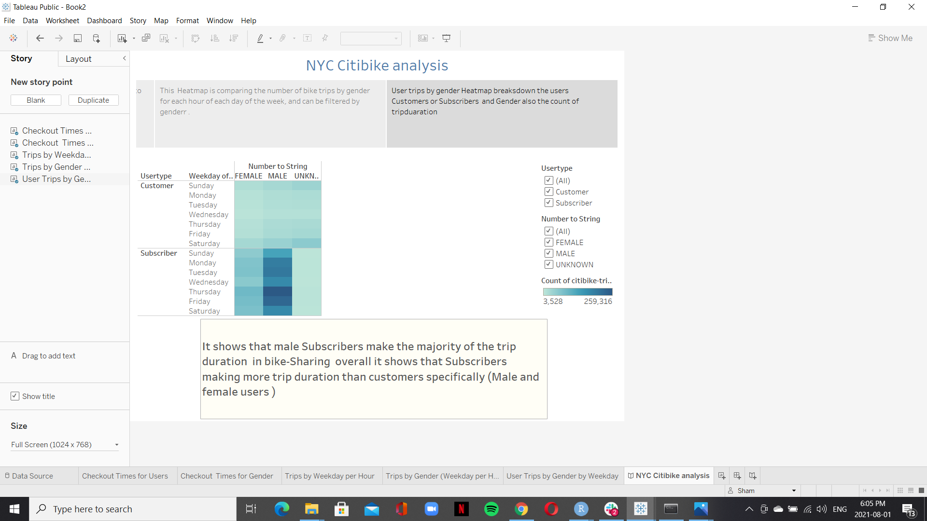Toggle FEMALE in Number to String filter
The image size is (927, 521).
548,242
